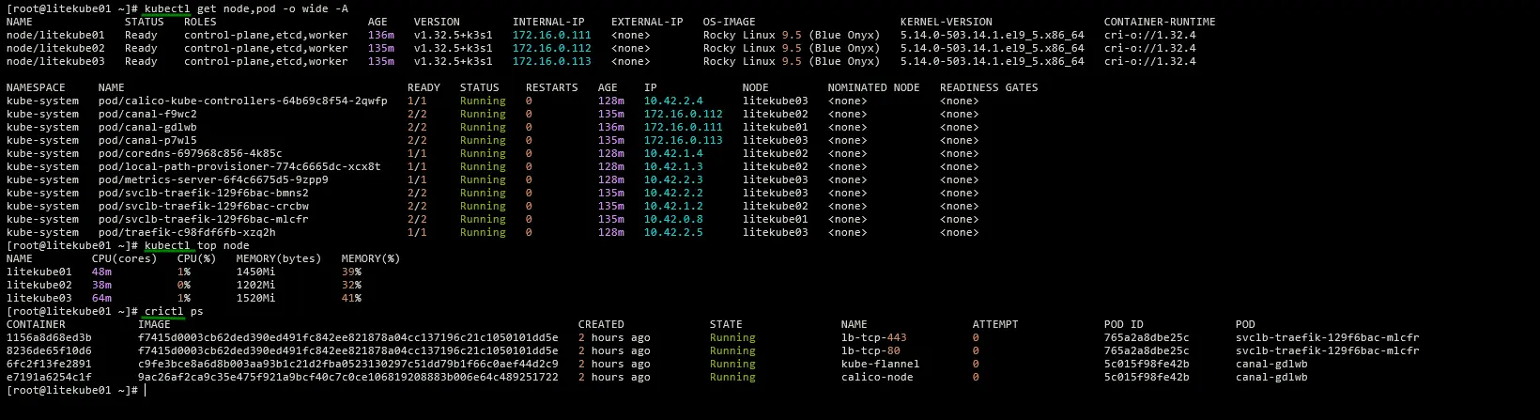The image size is (1540, 420).
Task: Click pod IP 10.42.1.2
Action: coord(673,206)
